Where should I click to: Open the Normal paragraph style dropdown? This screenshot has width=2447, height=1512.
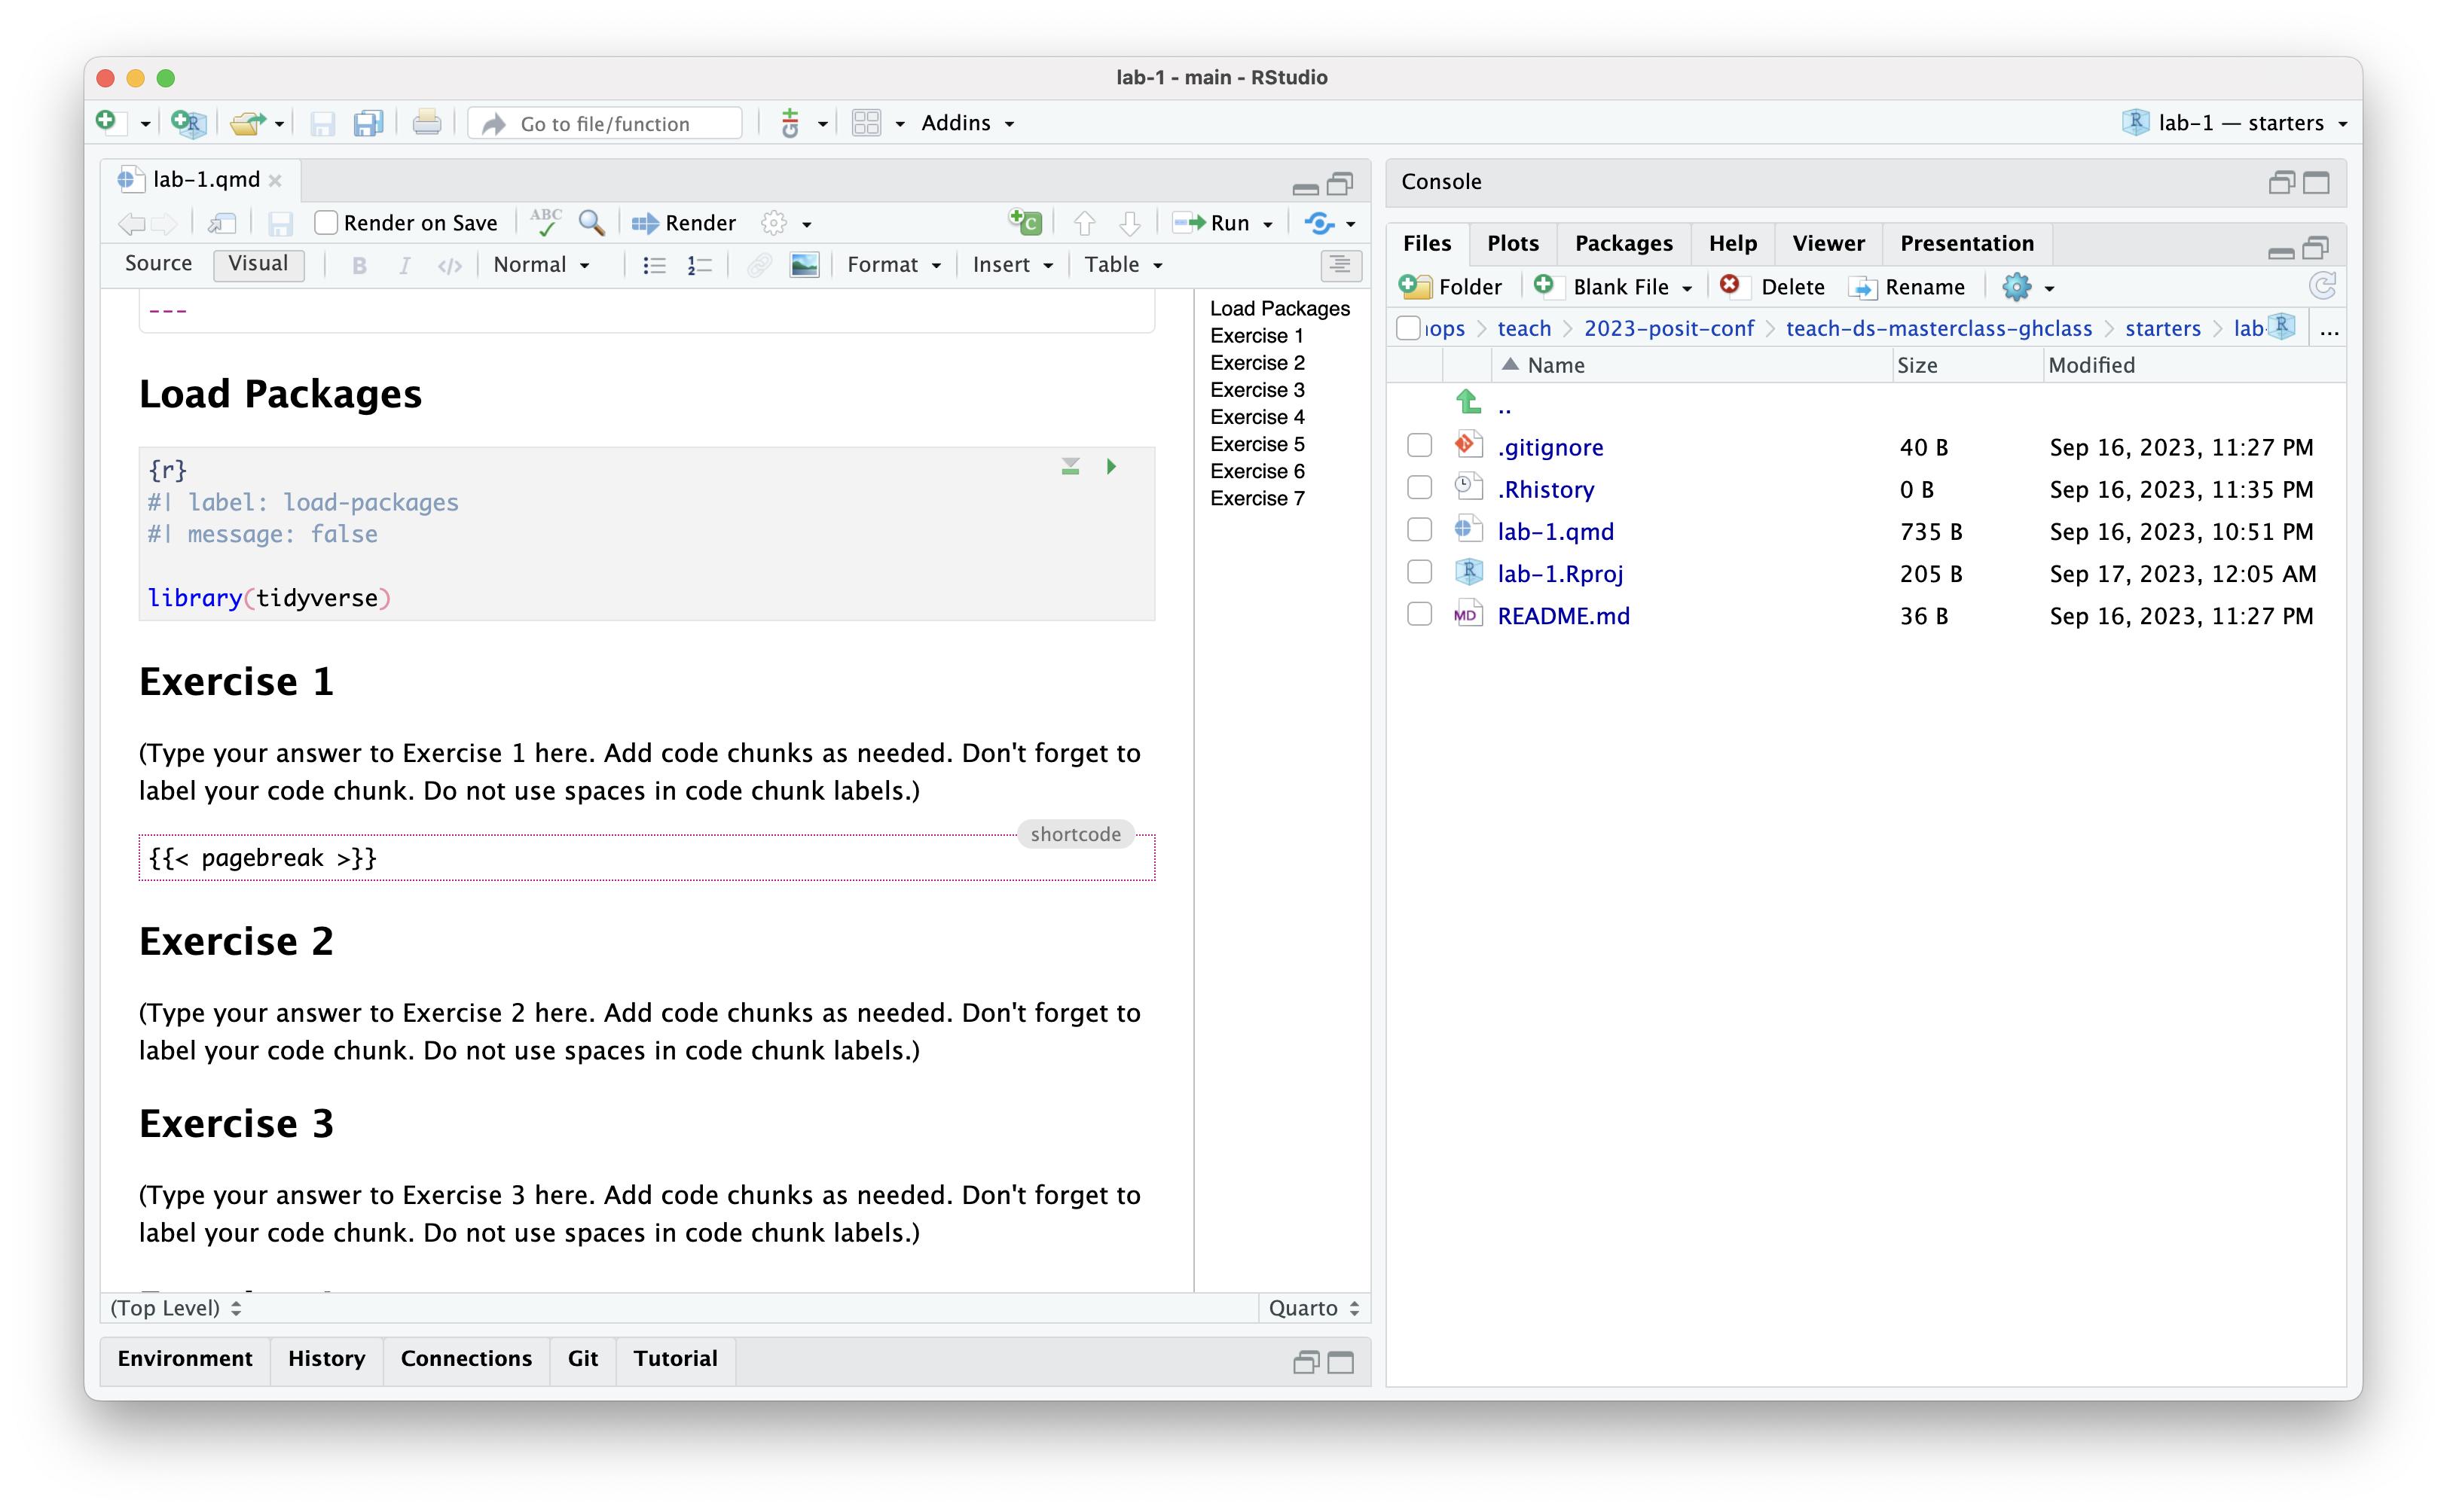[541, 265]
